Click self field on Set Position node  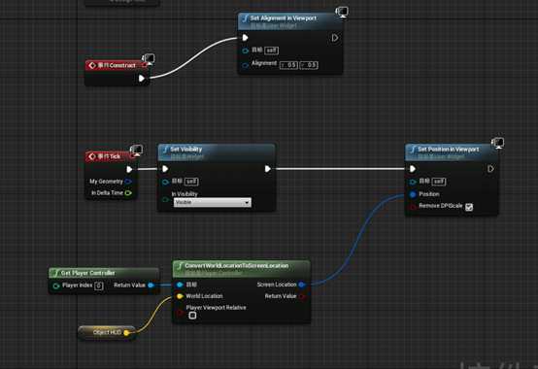pyautogui.click(x=439, y=182)
